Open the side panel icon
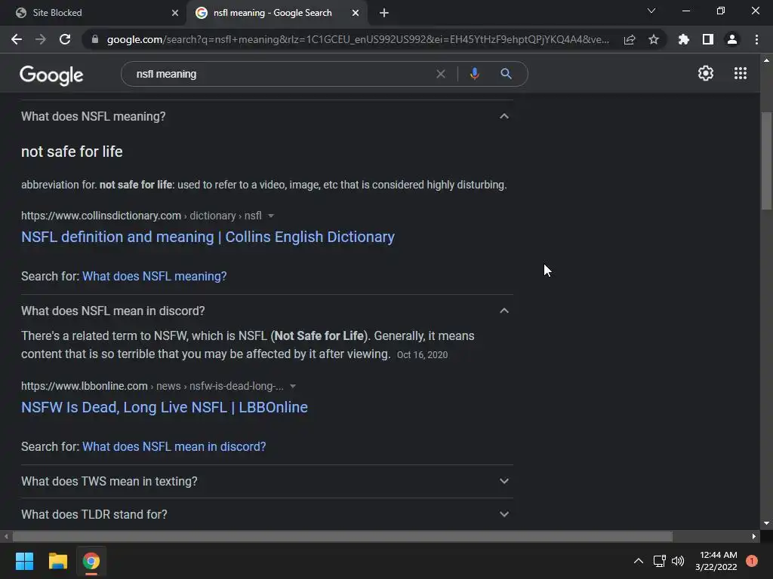The height and width of the screenshot is (579, 773). tap(708, 39)
